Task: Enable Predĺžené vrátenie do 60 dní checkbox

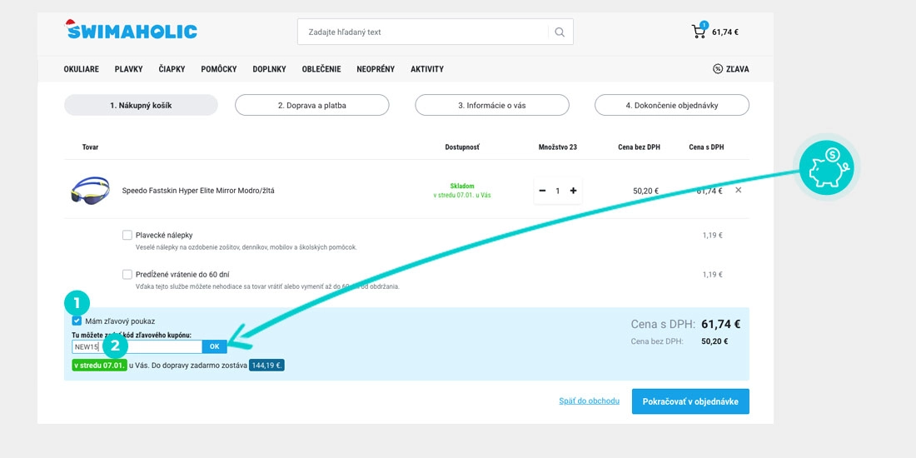Action: pos(127,274)
